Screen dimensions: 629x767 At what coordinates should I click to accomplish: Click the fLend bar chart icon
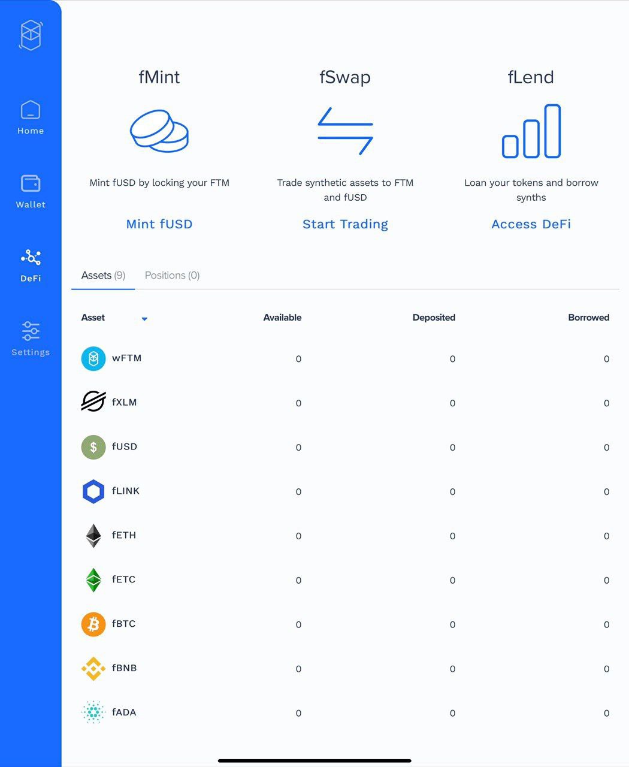[x=531, y=131]
